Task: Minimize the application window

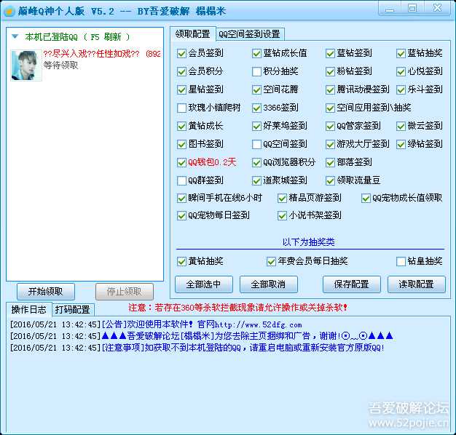Action: [390, 9]
